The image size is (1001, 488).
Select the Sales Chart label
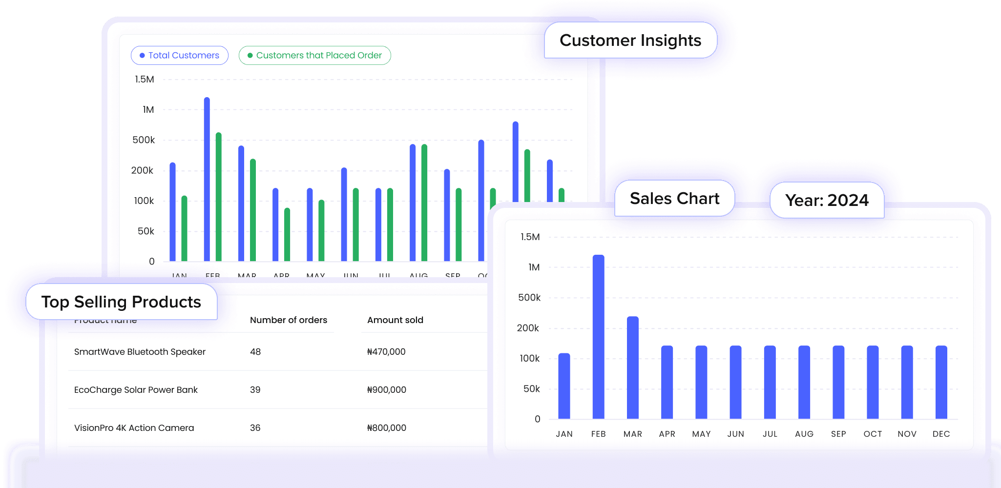pos(674,199)
